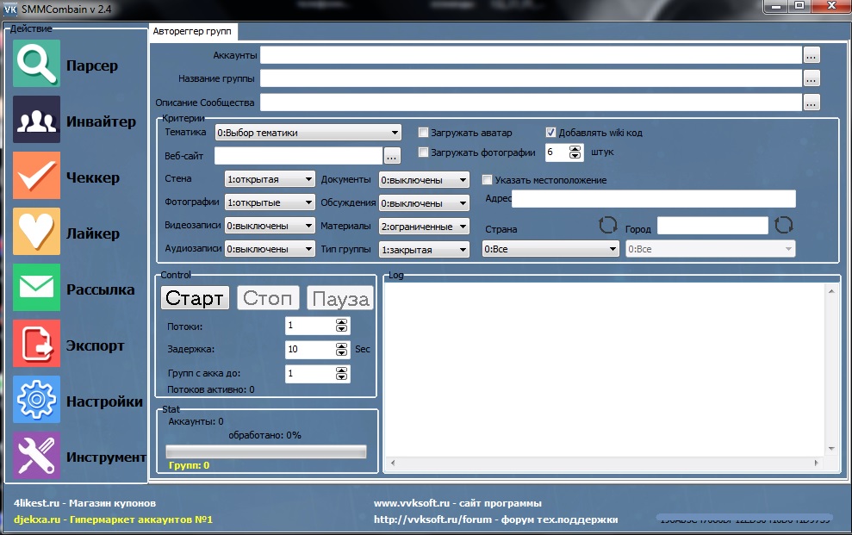This screenshot has height=535, width=852.
Task: Select the Инвайтер people icon
Action: 36,120
